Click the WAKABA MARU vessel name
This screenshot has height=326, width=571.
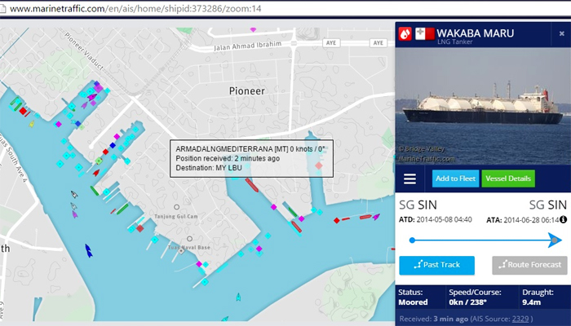(476, 33)
